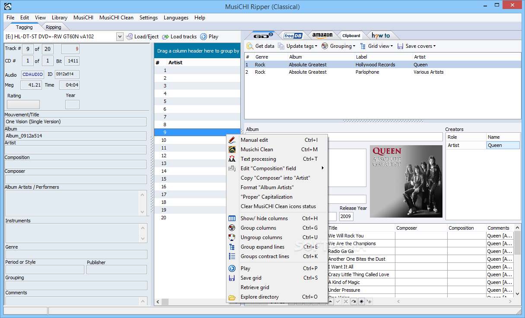Open the GD tab
This screenshot has width=525, height=318.
[x=263, y=35]
